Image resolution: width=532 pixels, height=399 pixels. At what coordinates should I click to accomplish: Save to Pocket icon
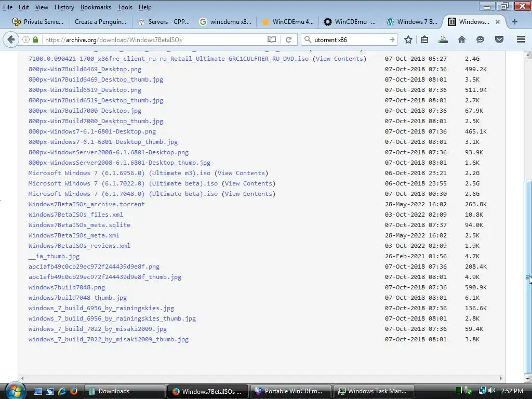click(499, 39)
